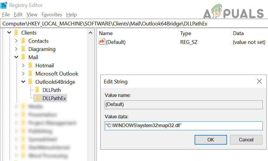Click the Type column header
Screen dimensions: 268x161
[x=185, y=33]
